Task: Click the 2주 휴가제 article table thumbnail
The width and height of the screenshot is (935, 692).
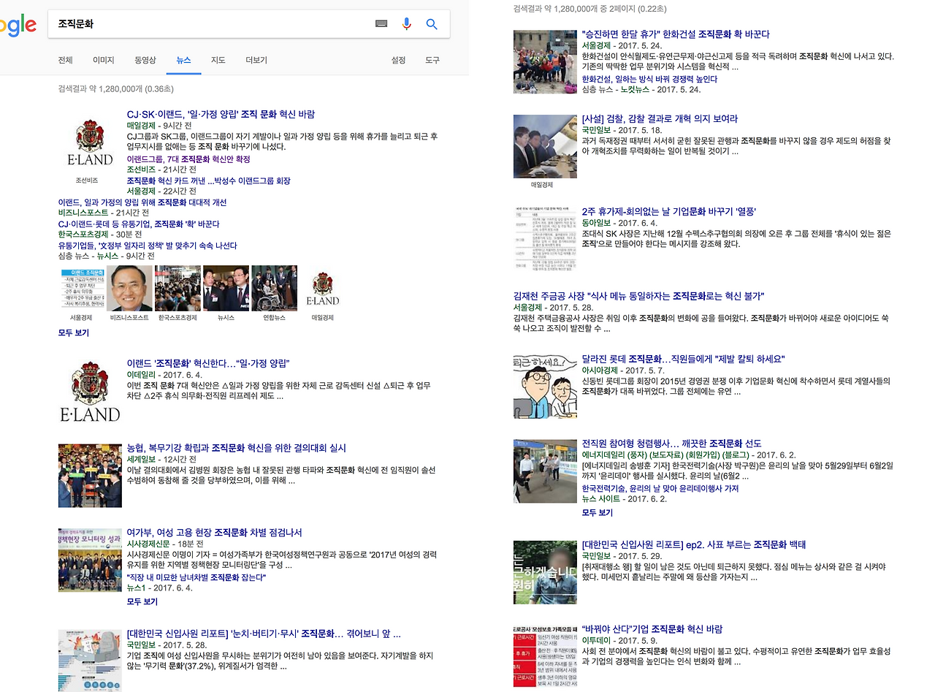Action: (x=545, y=239)
